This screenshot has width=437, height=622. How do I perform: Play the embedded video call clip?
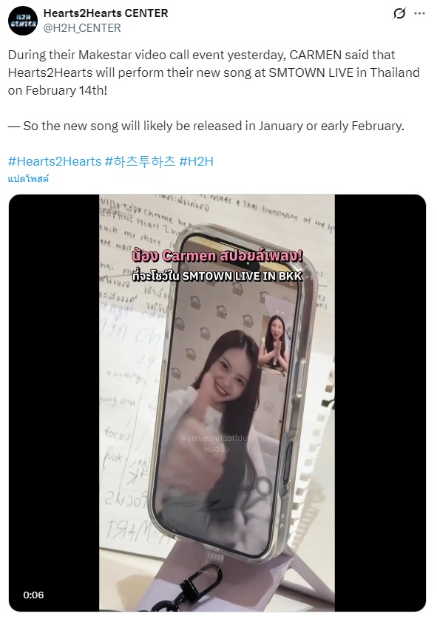(217, 402)
